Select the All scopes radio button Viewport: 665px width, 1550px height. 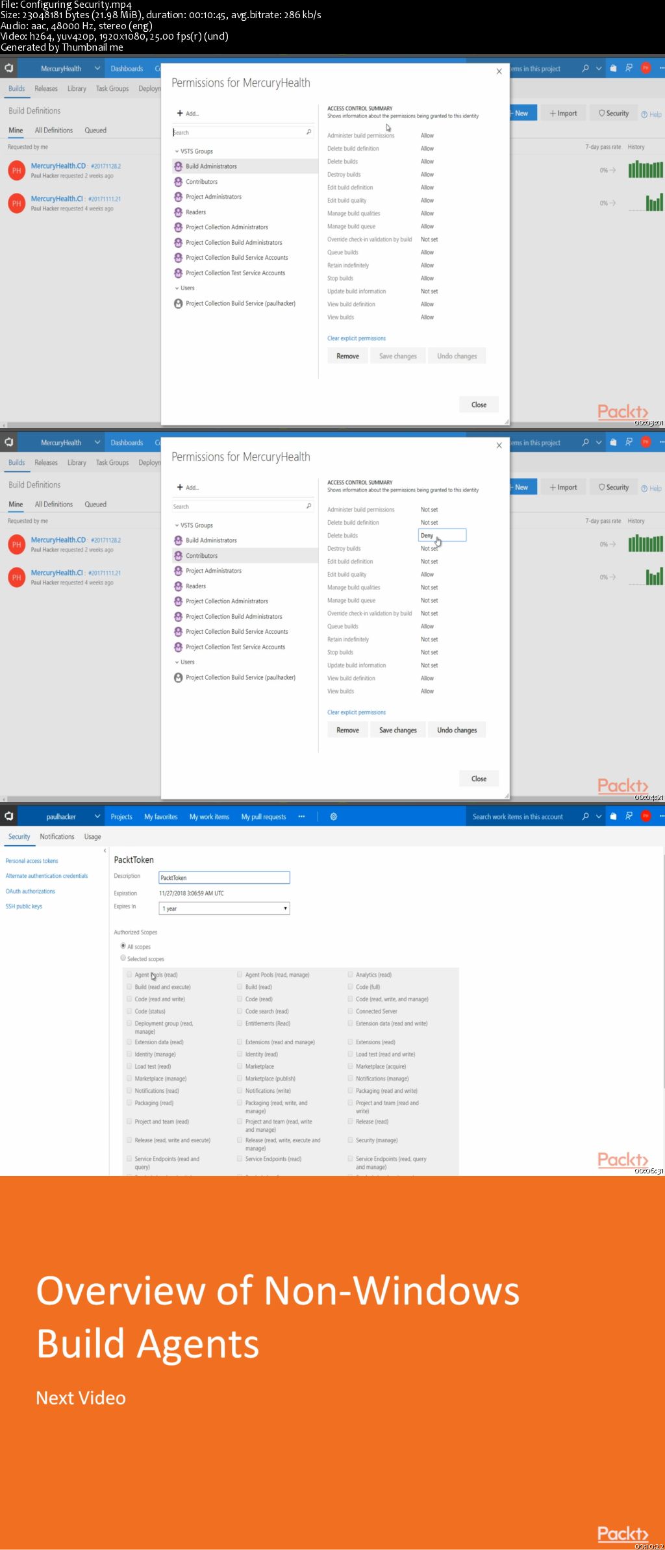click(x=123, y=945)
